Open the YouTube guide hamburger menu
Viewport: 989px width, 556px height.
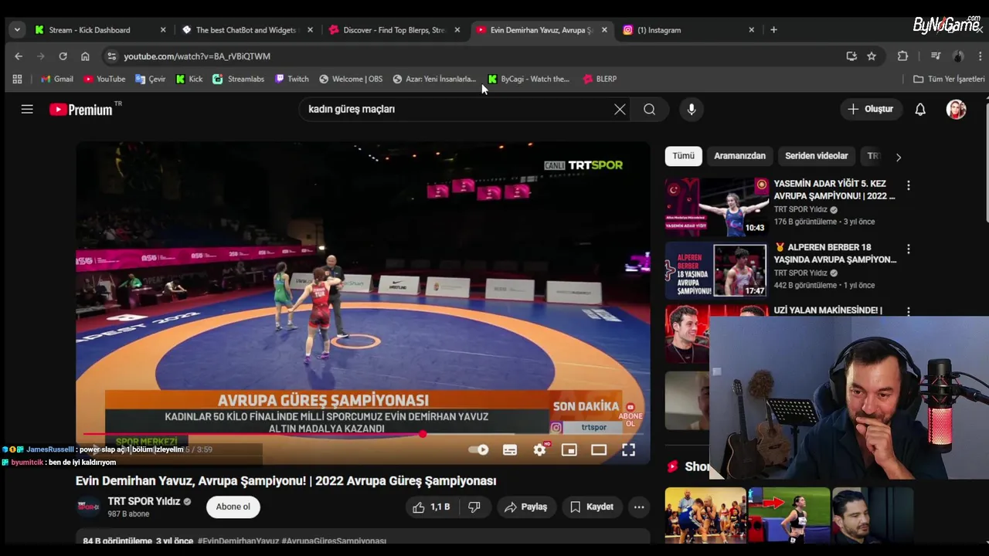click(27, 109)
